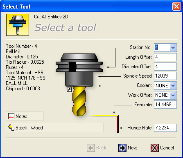The width and height of the screenshot is (183, 158).
Task: Click the Stock plus icon
Action: (11, 127)
